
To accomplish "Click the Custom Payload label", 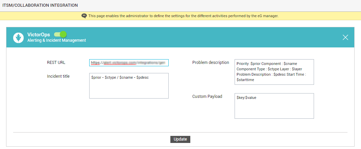I will point(207,97).
